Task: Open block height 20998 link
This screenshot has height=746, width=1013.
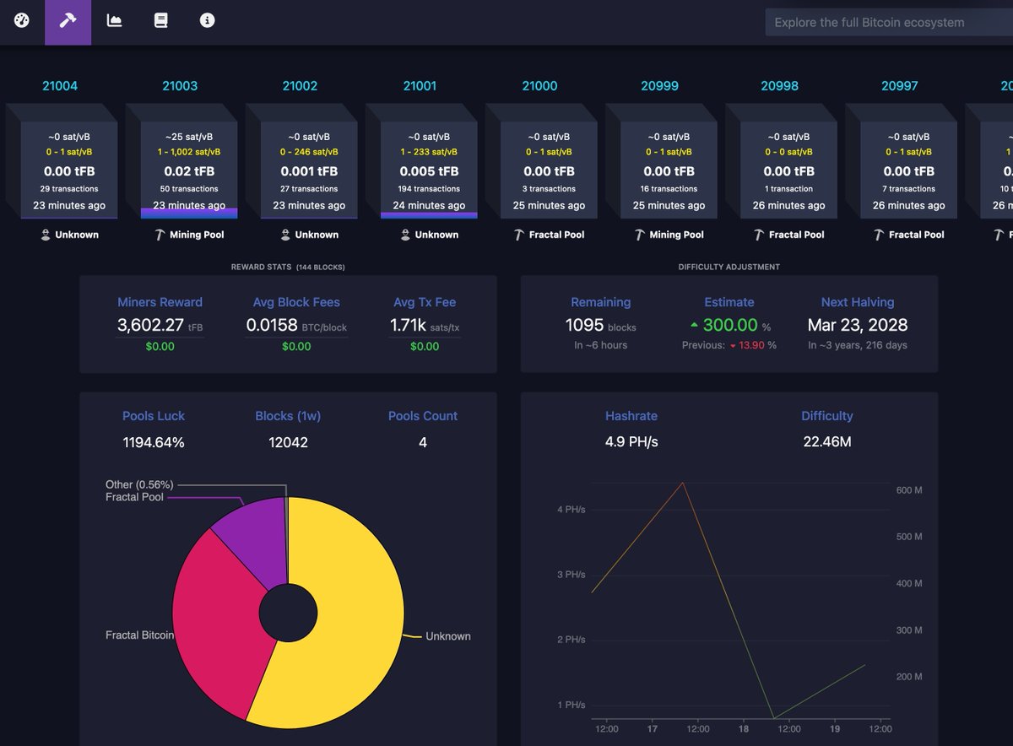Action: pyautogui.click(x=779, y=86)
